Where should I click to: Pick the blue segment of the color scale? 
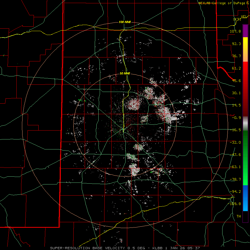(245, 198)
